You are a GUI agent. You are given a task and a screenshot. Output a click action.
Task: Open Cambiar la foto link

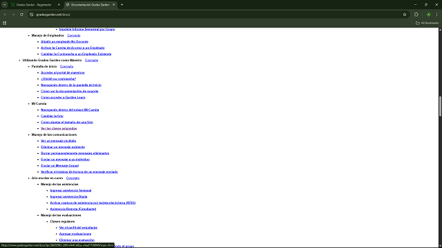click(52, 116)
